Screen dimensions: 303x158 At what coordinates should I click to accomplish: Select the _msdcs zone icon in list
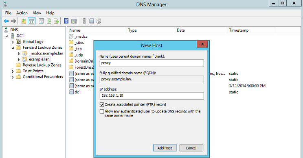tap(71, 36)
